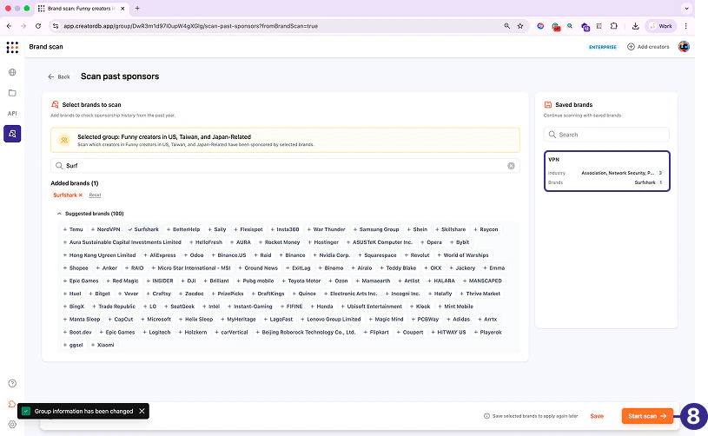
Task: Open the CreatorDB logo home icon
Action: point(12,47)
